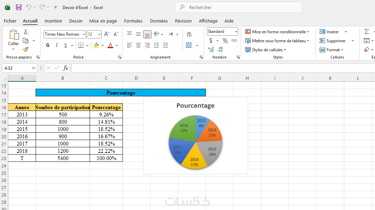Viewport: 375px width, 210px height.
Task: Select the Cut scissors icon
Action: [x=26, y=32]
